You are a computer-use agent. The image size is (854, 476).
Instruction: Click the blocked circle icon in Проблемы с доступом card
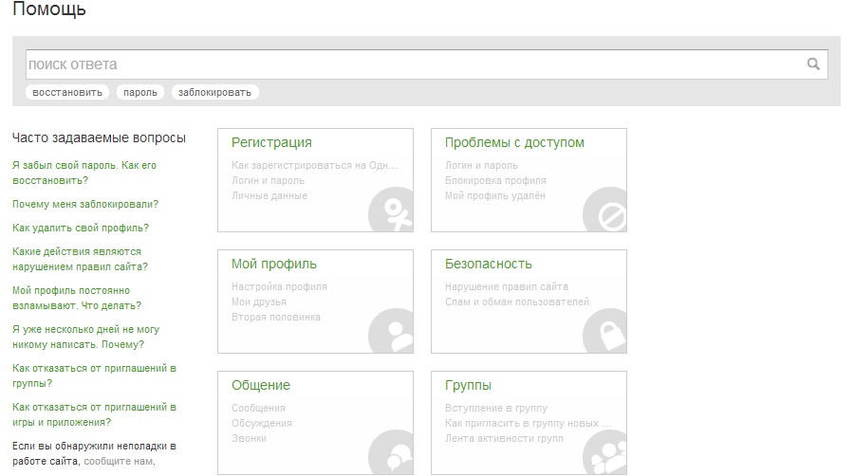tap(604, 210)
